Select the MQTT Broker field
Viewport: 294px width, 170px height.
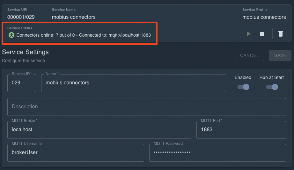[99, 130]
